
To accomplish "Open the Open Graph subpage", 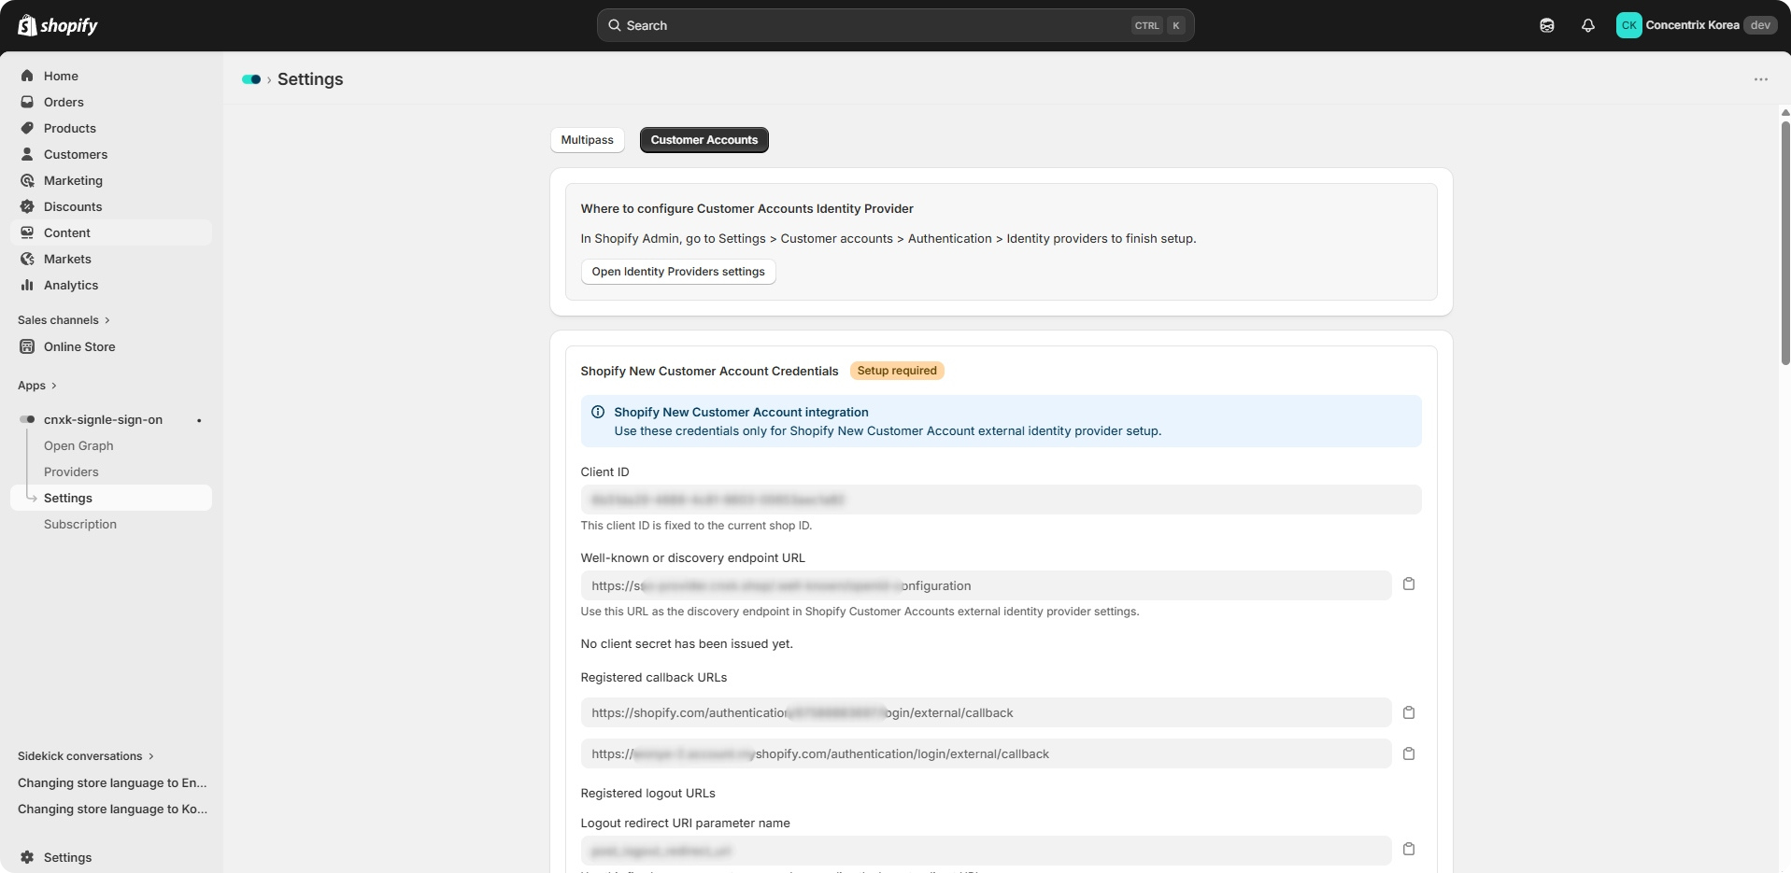I will [78, 445].
